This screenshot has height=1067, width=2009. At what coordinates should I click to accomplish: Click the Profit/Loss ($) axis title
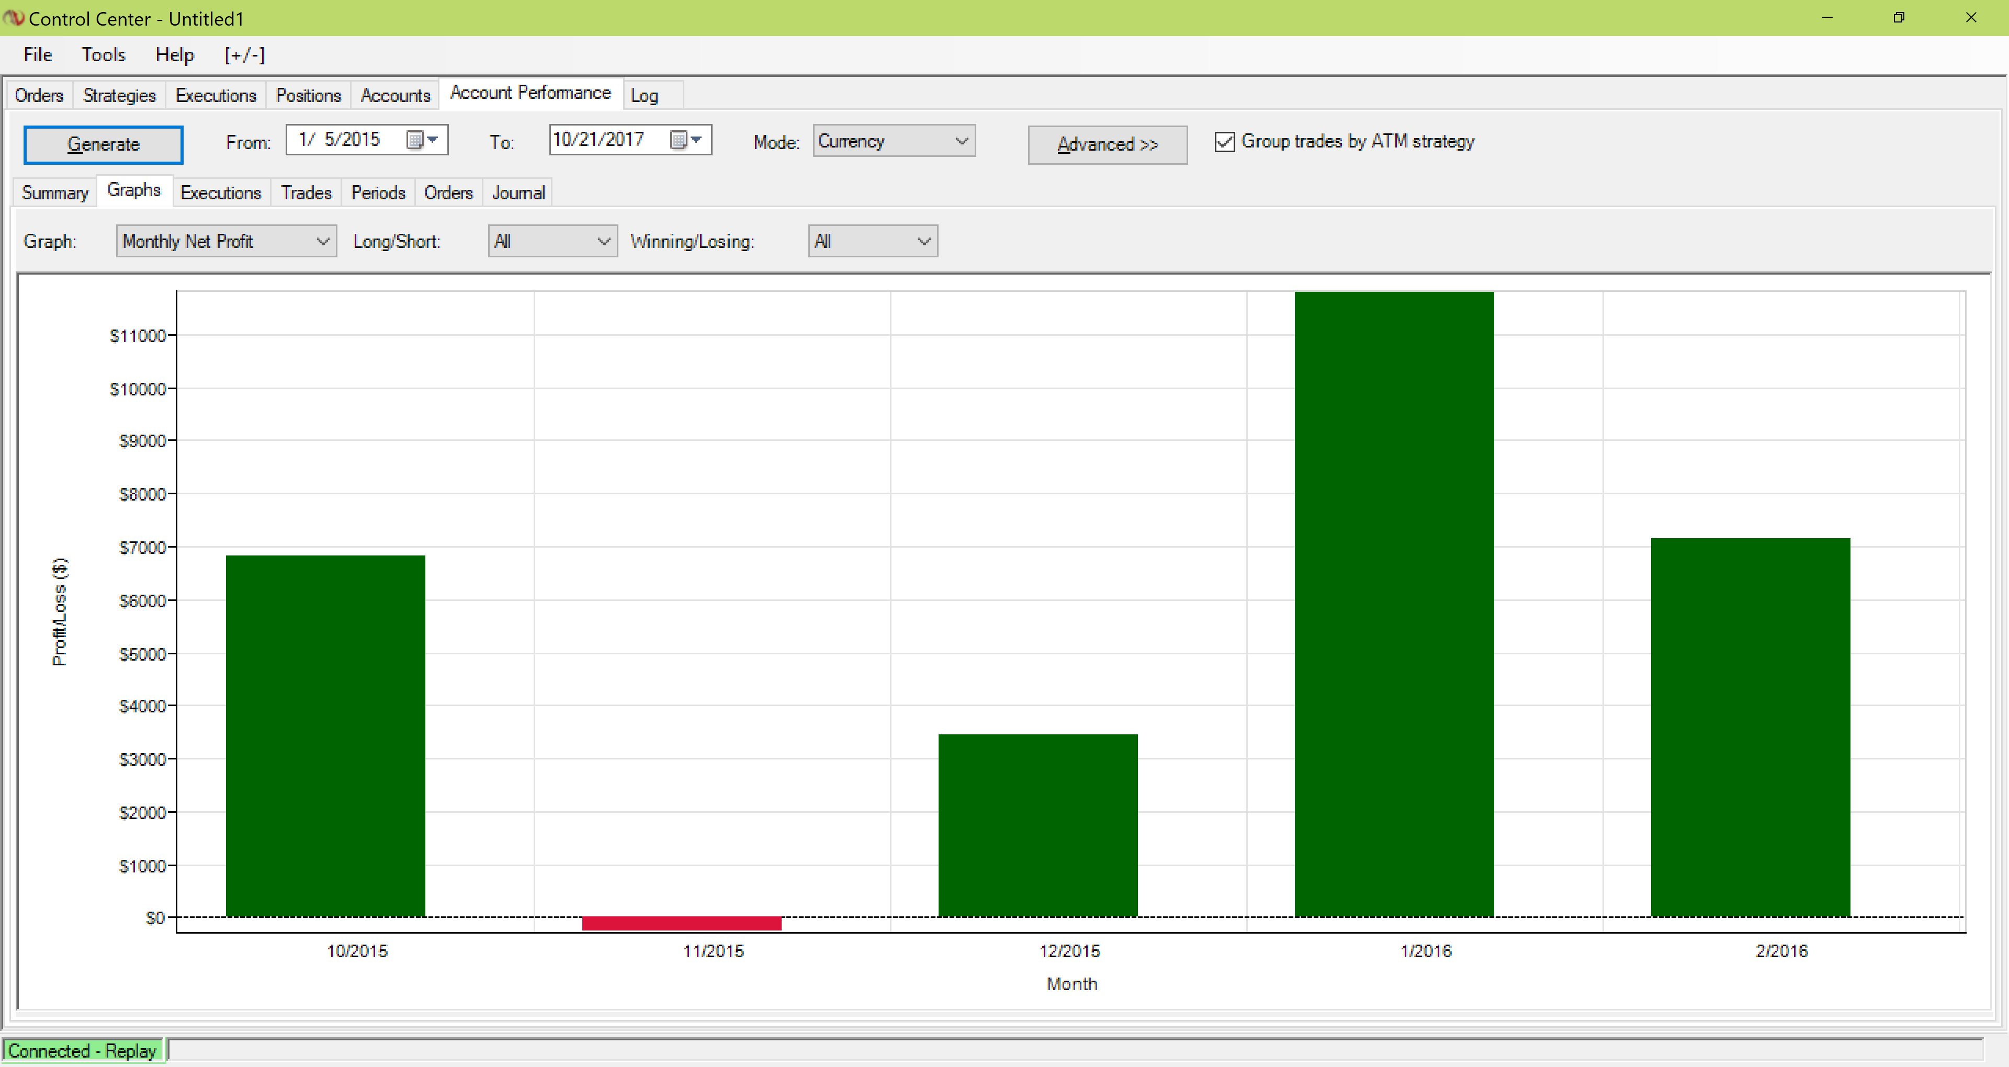click(x=59, y=611)
